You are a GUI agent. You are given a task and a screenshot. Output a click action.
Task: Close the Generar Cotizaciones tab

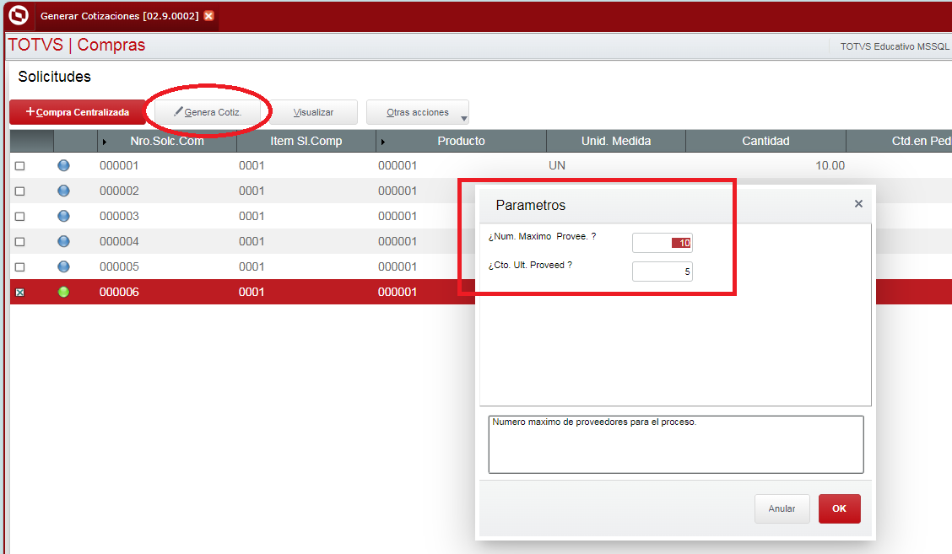point(208,16)
